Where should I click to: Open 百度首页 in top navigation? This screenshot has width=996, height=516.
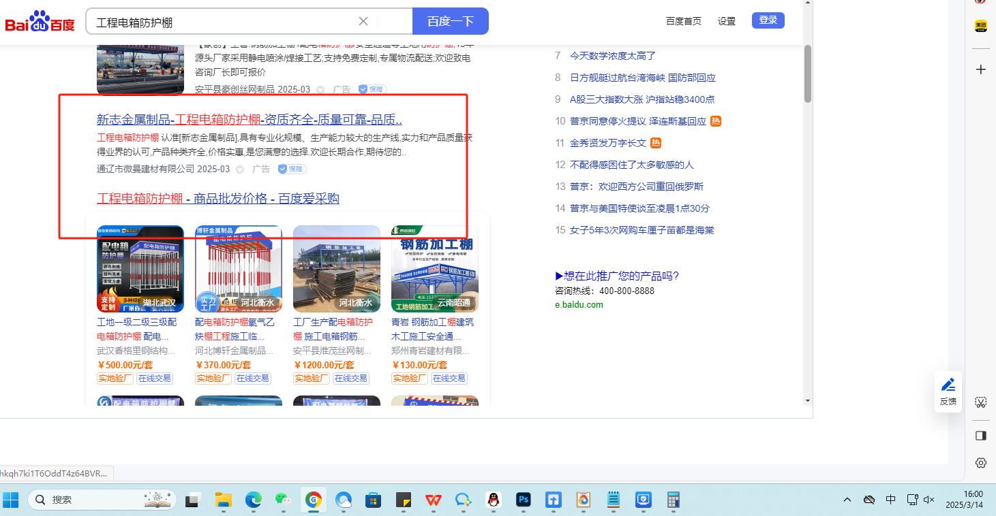tap(683, 21)
